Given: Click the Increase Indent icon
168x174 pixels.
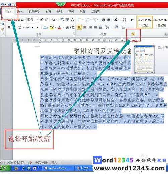Looking at the screenshot, I should (108, 20).
